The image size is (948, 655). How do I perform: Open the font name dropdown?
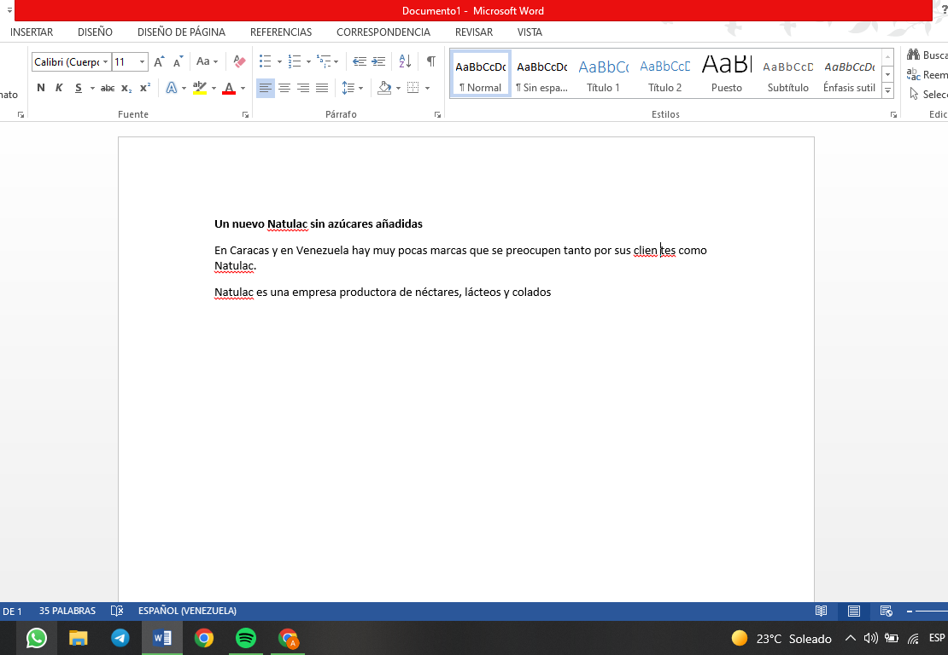coord(105,61)
